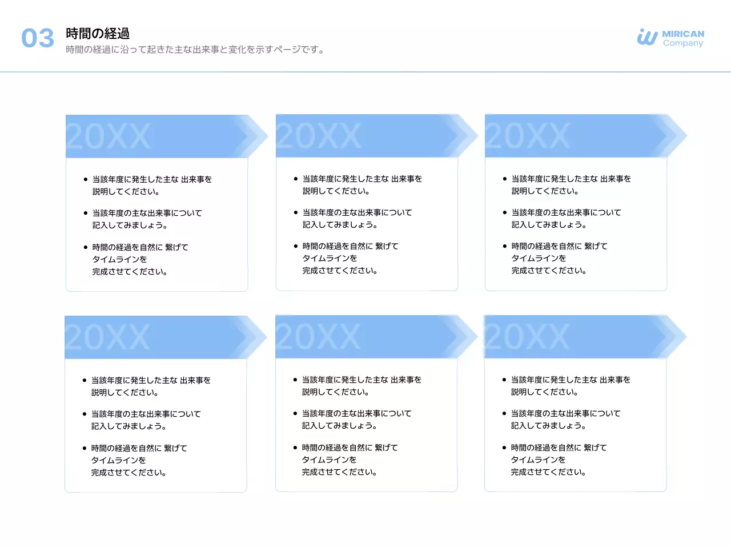The height and width of the screenshot is (548, 731).
Task: Select the bottom-middle 20XX arrow banner
Action: pyautogui.click(x=365, y=337)
